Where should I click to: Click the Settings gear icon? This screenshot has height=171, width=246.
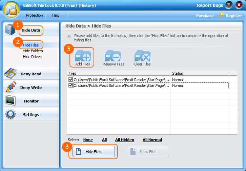point(11,114)
